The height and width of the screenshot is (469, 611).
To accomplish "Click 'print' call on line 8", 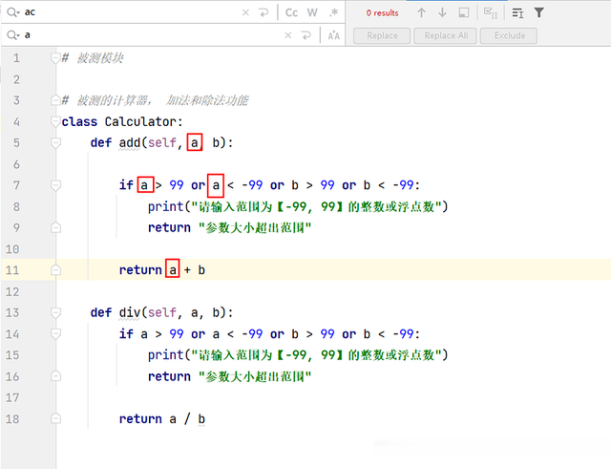I will click(x=165, y=206).
